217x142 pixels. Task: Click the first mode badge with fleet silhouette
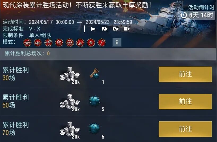coord(27,43)
